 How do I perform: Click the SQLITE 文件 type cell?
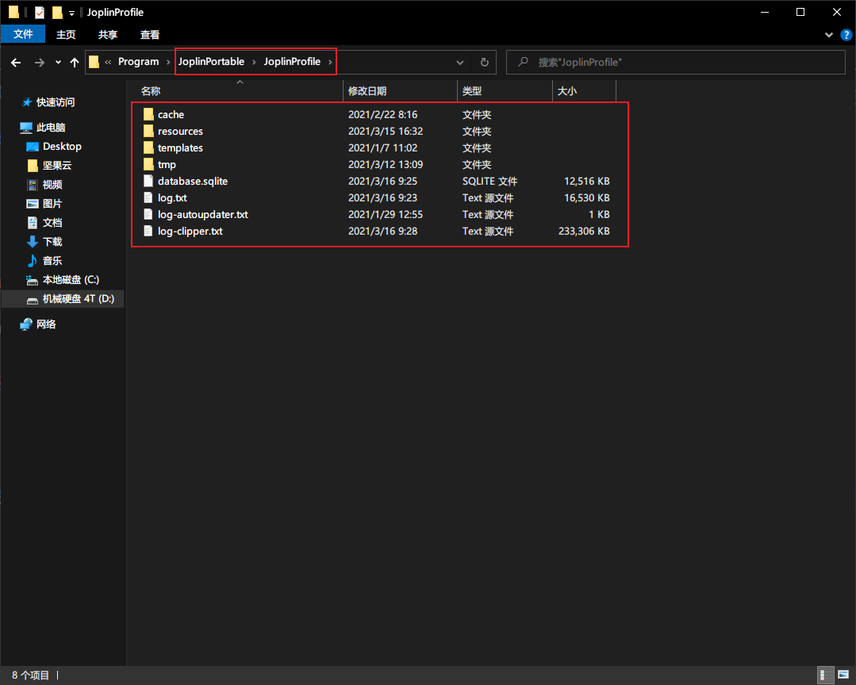(x=489, y=181)
